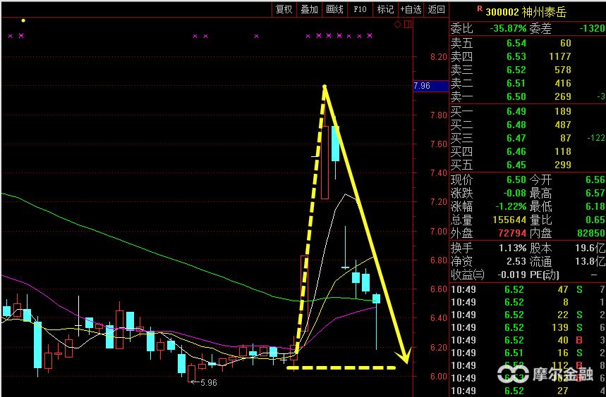Open the 复权 adjustment dropdown

tap(284, 9)
